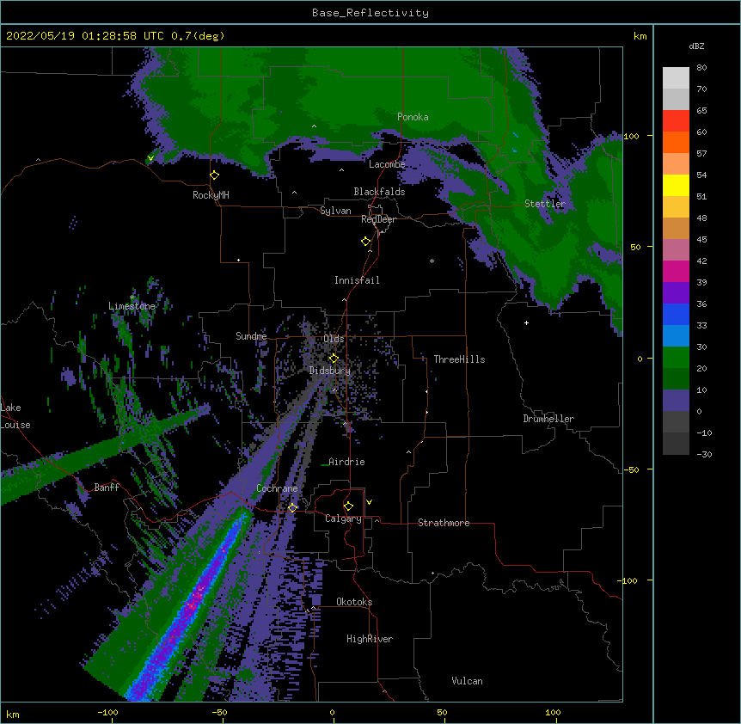This screenshot has width=741, height=724.
Task: Click the Limestone label
Action: pos(132,306)
